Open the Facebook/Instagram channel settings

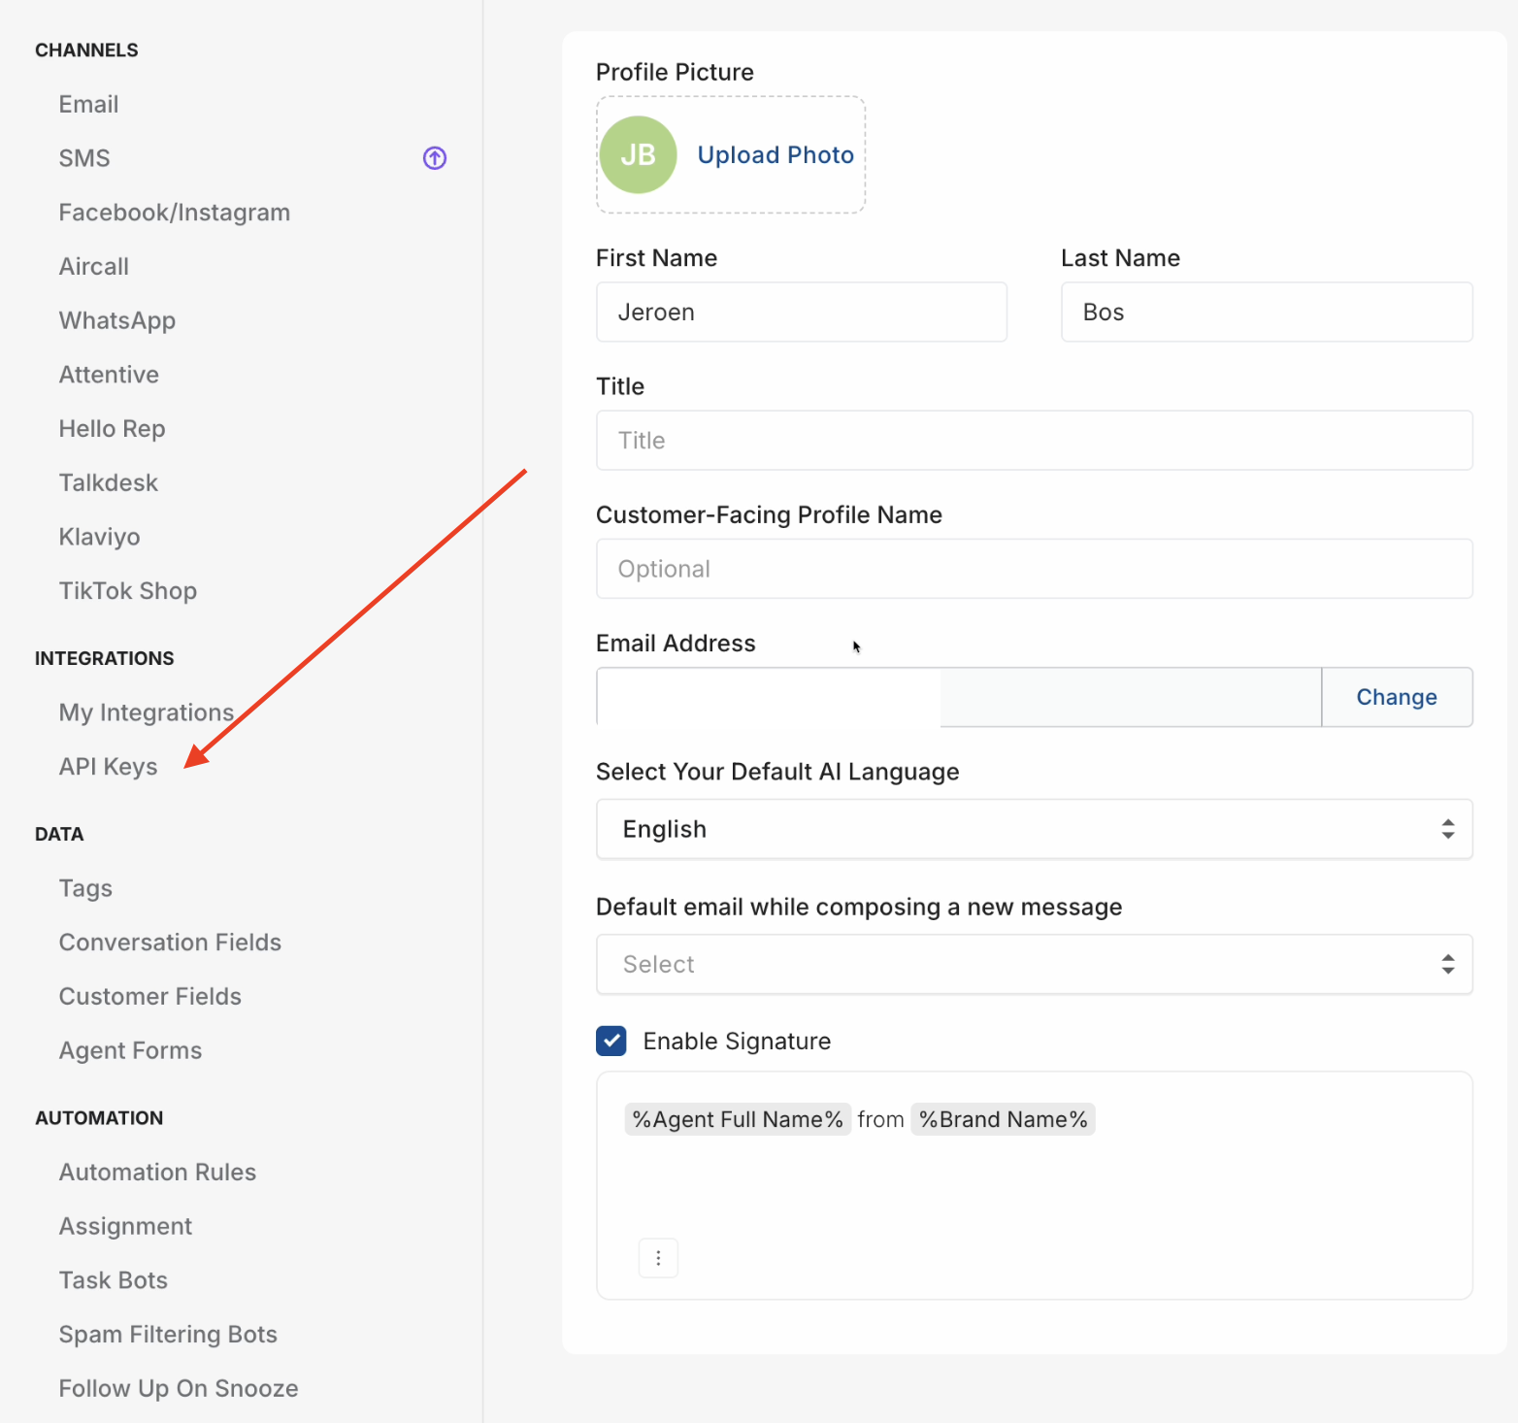pos(175,213)
